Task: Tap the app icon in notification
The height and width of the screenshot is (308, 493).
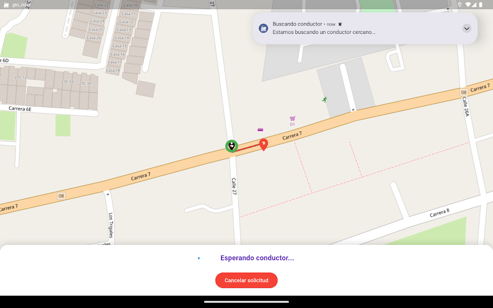Action: tap(263, 28)
